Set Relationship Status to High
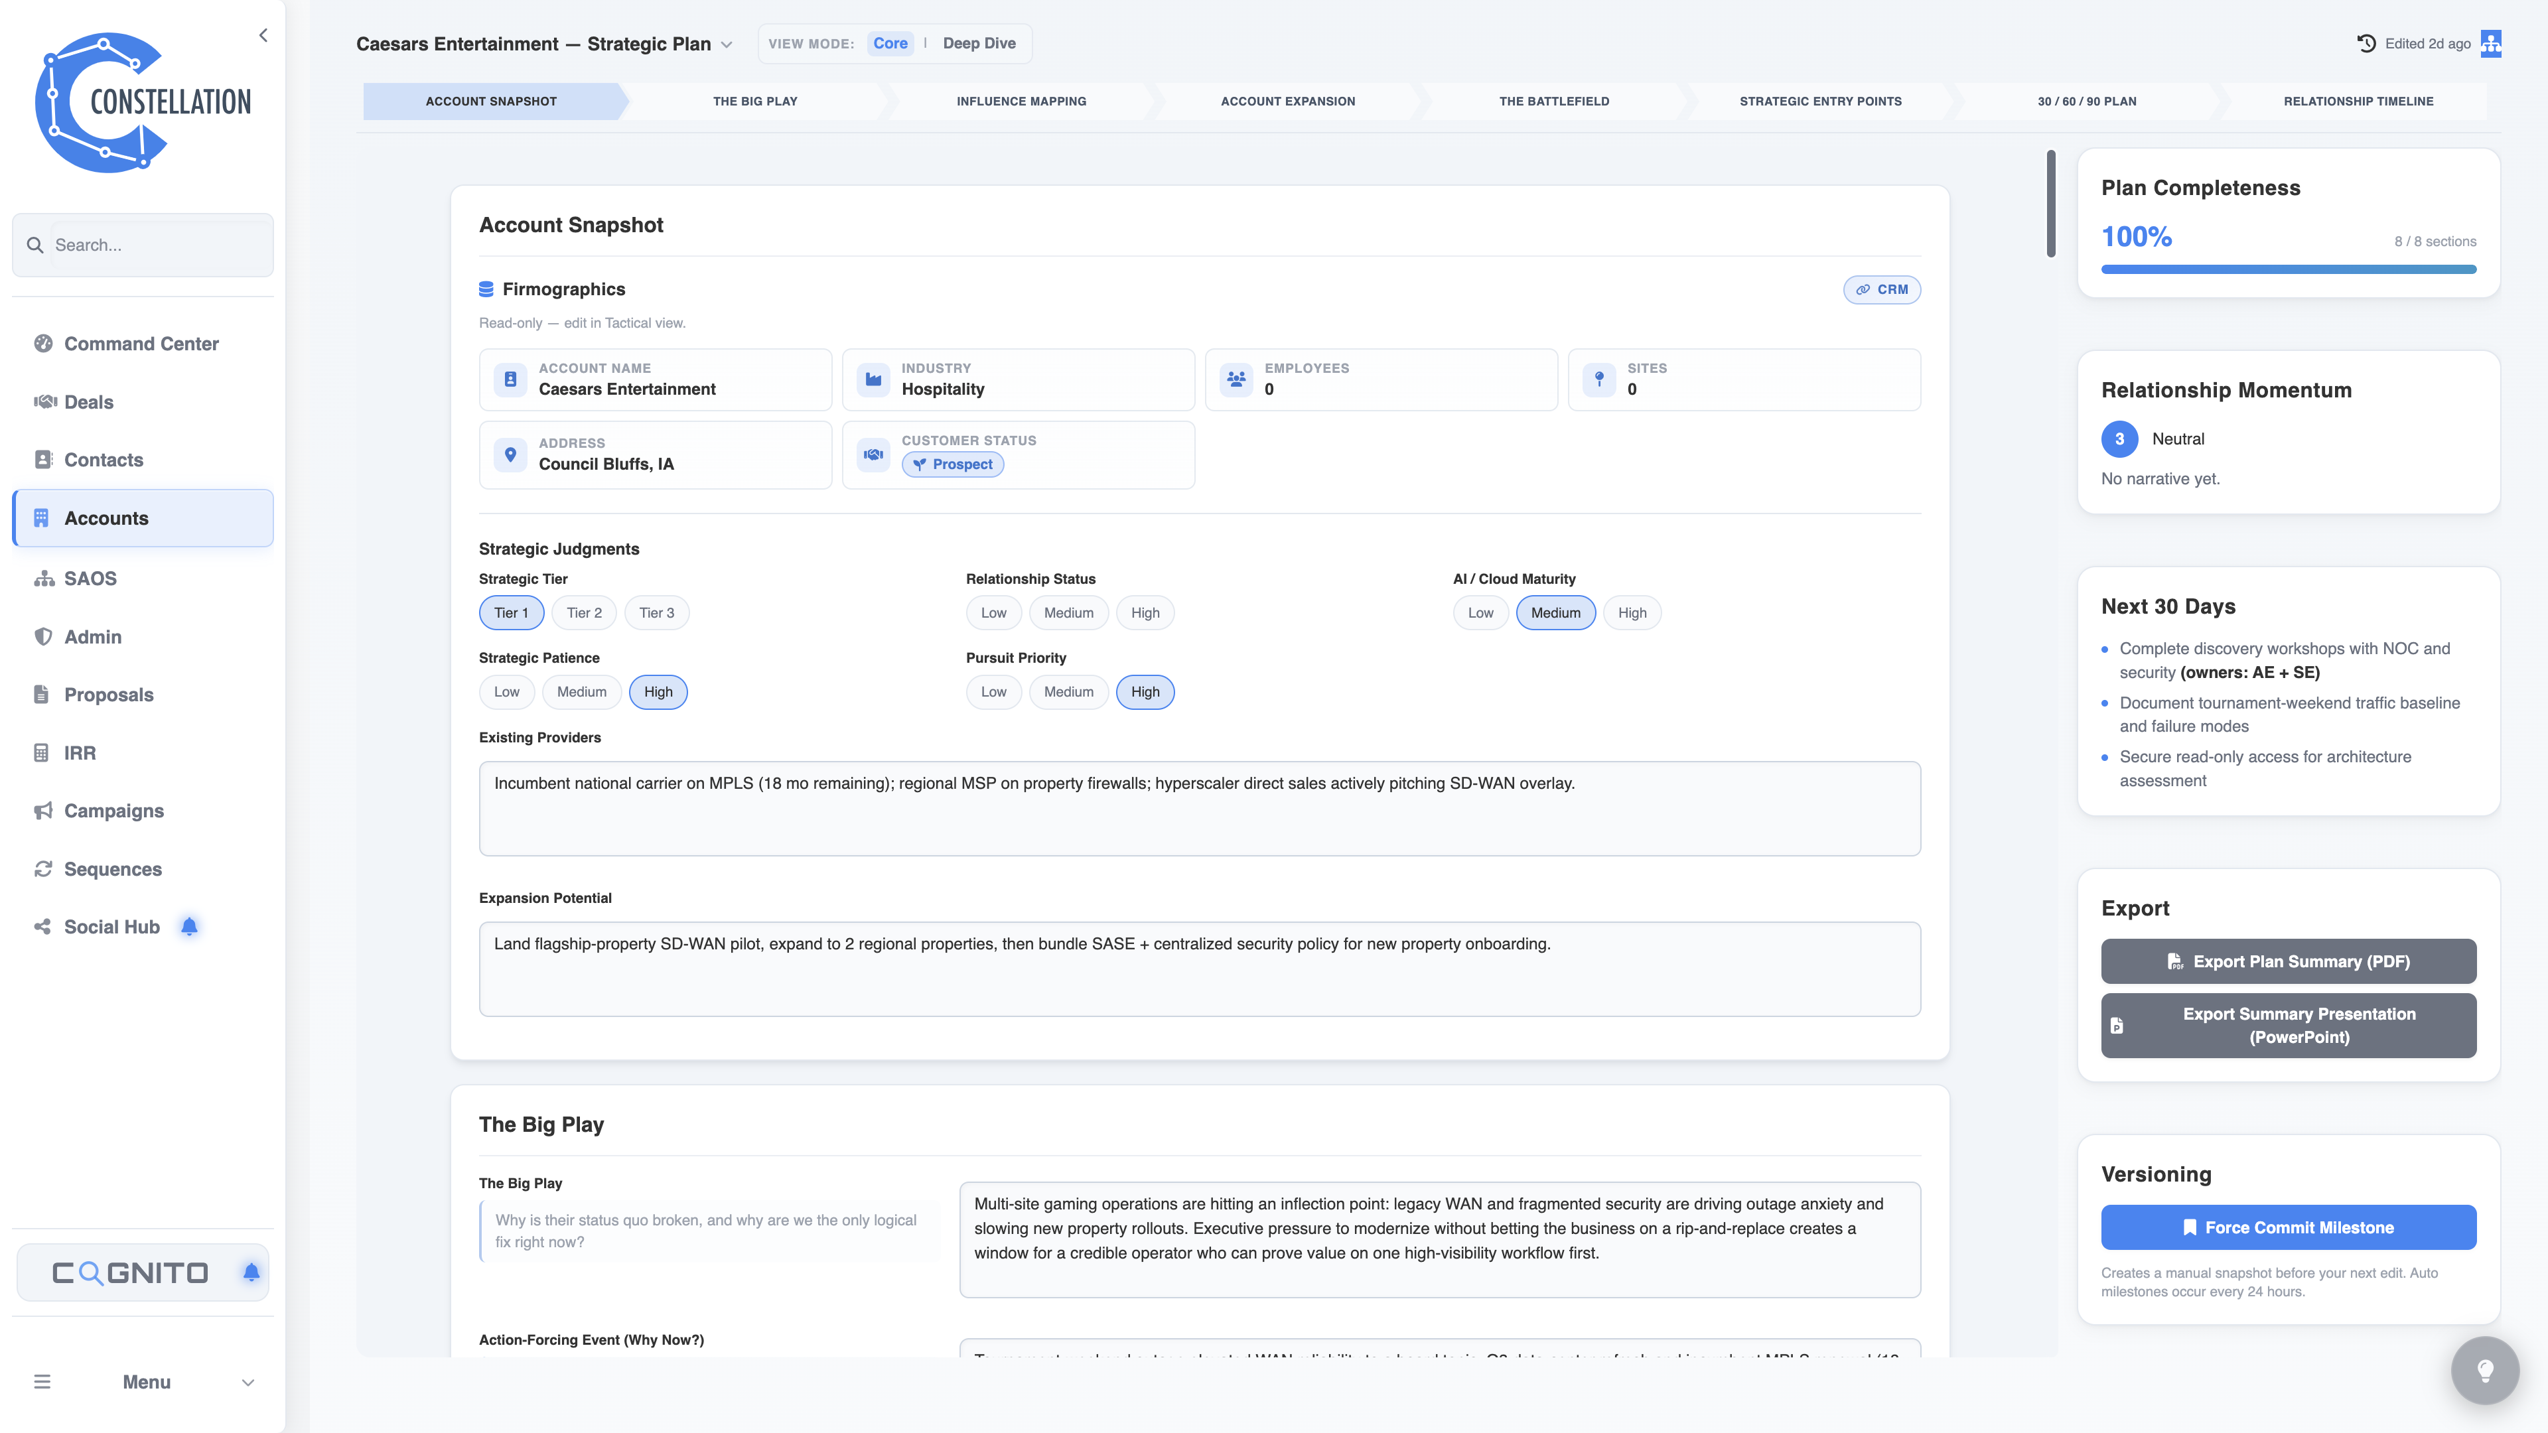This screenshot has height=1433, width=2548. coord(1145,613)
